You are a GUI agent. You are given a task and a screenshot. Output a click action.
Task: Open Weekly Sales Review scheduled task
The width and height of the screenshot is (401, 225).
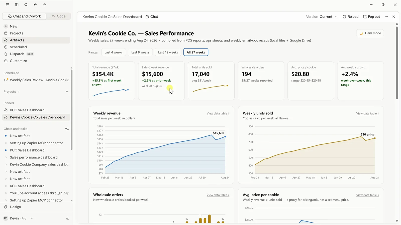click(x=36, y=80)
